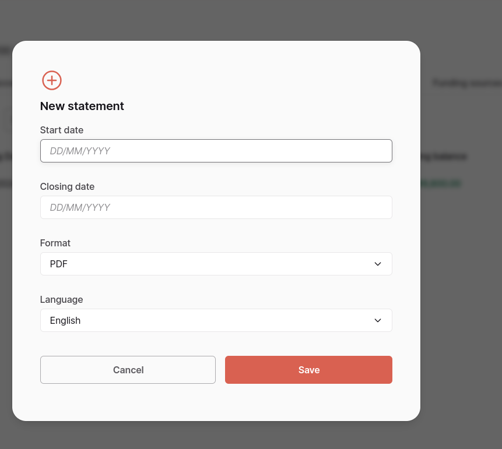Image resolution: width=502 pixels, height=449 pixels.
Task: Click the blurred green balance amount in background
Action: click(441, 183)
